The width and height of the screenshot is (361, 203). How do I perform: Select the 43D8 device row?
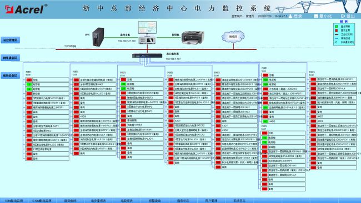(x=236, y=130)
